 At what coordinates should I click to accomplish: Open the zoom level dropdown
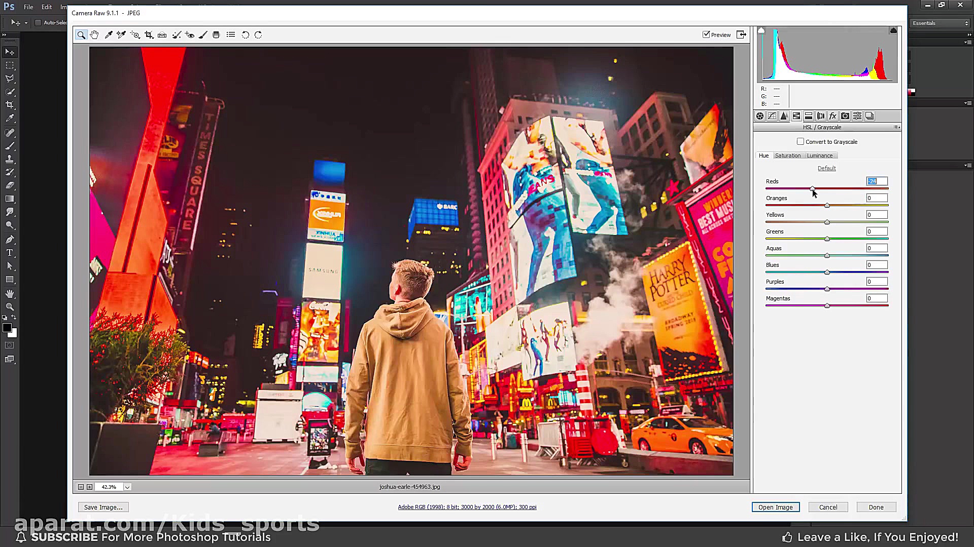[127, 487]
